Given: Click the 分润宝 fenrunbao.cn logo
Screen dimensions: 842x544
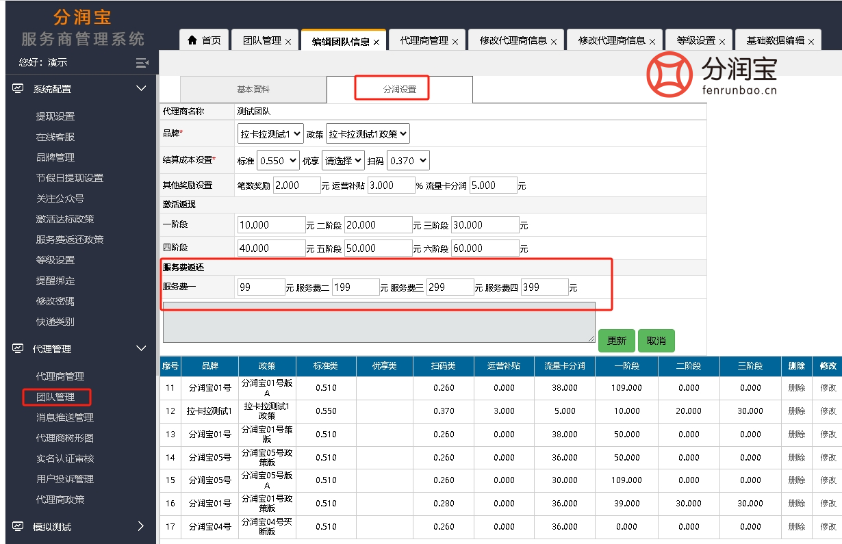Looking at the screenshot, I should pos(712,77).
